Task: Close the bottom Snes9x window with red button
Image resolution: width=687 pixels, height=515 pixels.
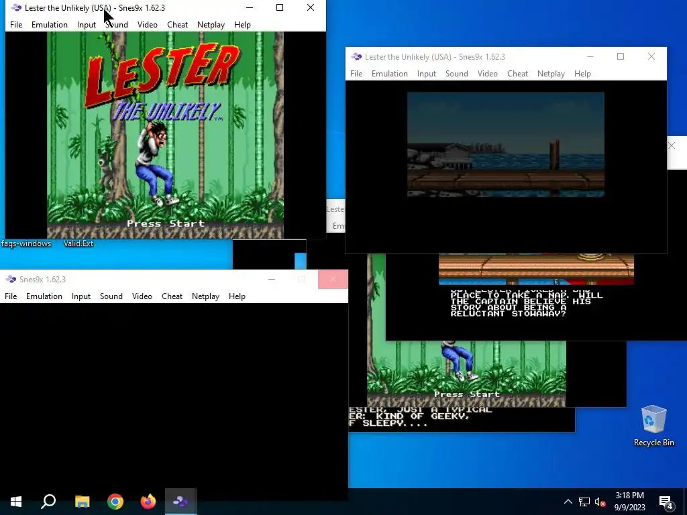Action: click(x=333, y=280)
